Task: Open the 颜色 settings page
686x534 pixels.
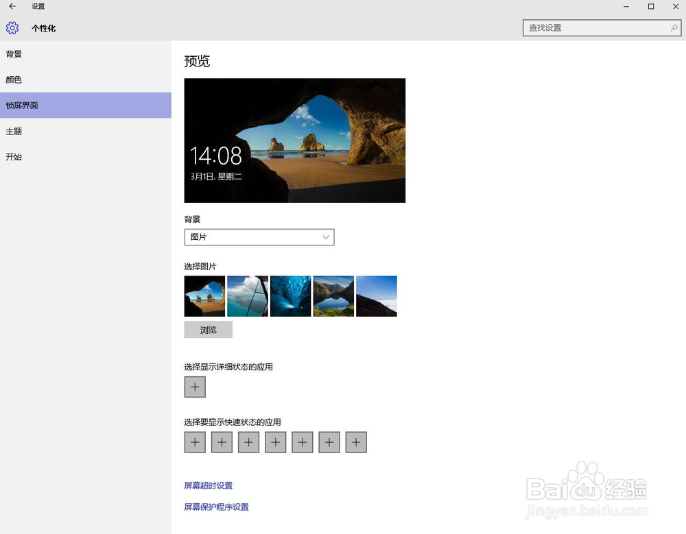Action: coord(86,80)
